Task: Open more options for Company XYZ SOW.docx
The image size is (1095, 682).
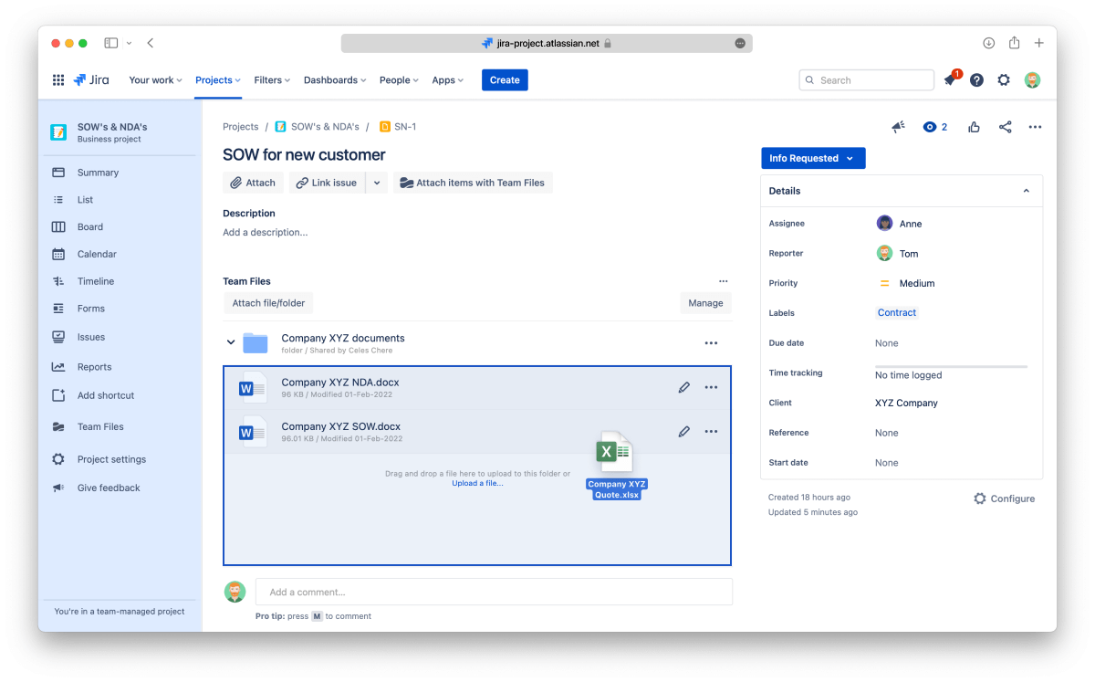Action: coord(711,432)
